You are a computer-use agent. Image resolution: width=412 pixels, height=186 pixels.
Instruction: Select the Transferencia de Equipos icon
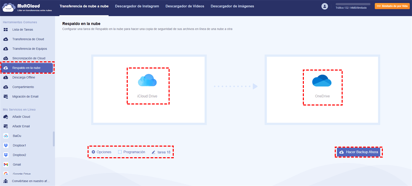(x=6, y=49)
